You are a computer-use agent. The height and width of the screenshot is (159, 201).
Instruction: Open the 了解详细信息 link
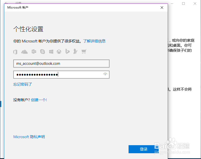point(94,41)
